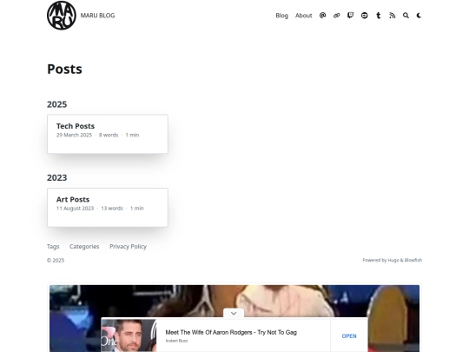
Task: Open the Reddit icon link
Action: pos(364,16)
